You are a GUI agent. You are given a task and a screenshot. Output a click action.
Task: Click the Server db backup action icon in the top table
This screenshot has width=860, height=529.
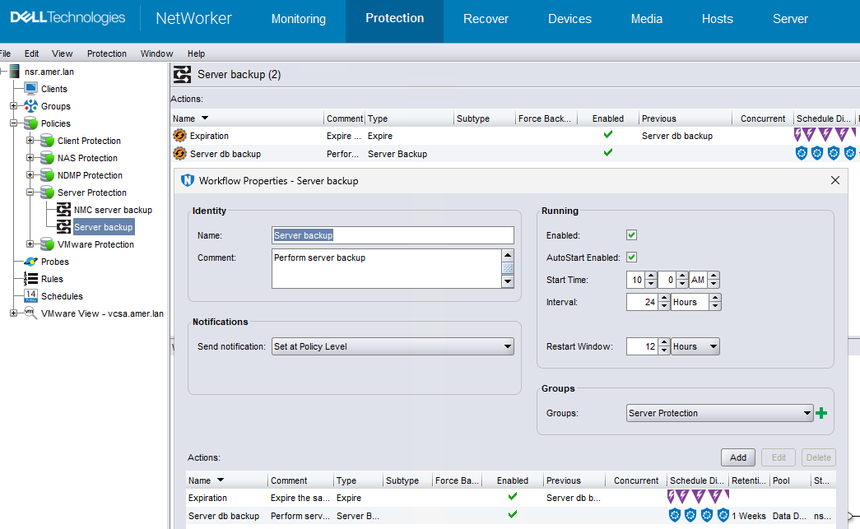[180, 154]
